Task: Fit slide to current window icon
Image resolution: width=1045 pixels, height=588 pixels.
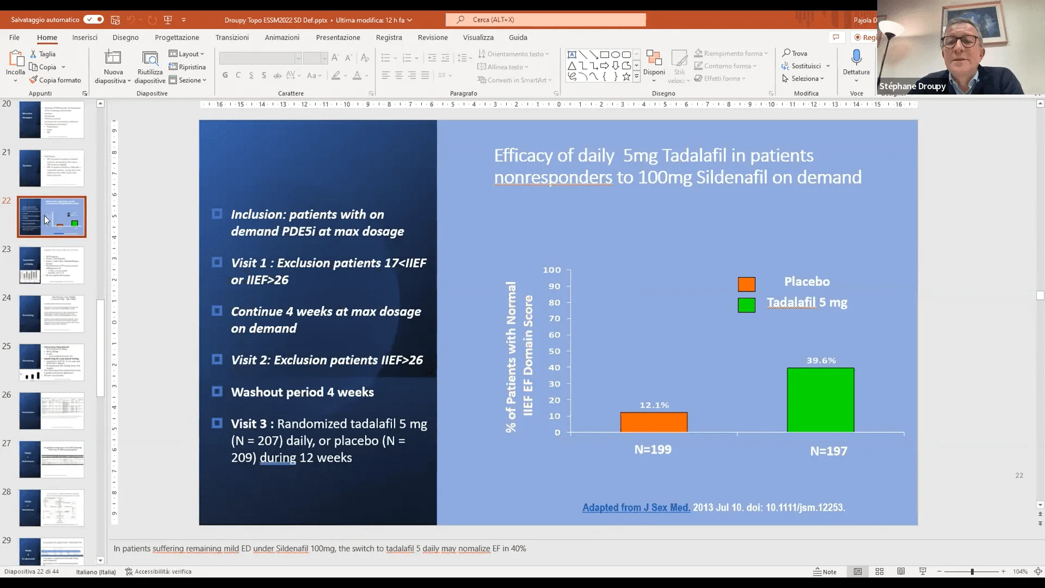Action: 1038,572
